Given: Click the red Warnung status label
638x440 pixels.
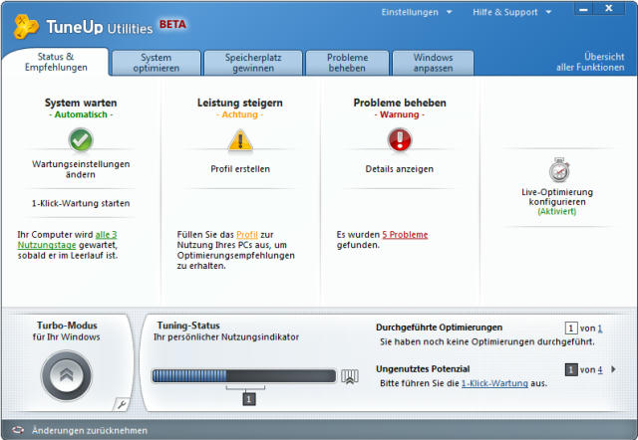Looking at the screenshot, I should (399, 114).
